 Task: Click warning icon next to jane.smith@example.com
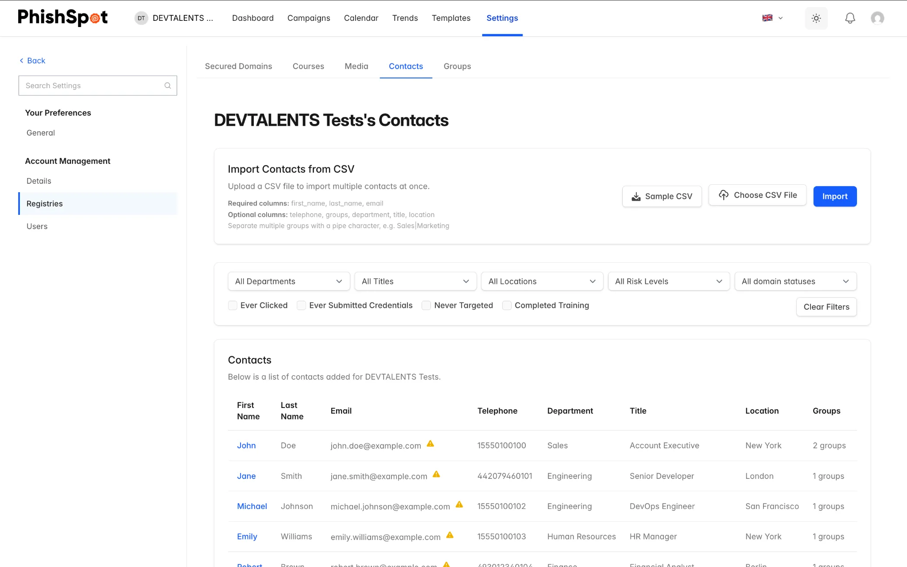click(436, 474)
